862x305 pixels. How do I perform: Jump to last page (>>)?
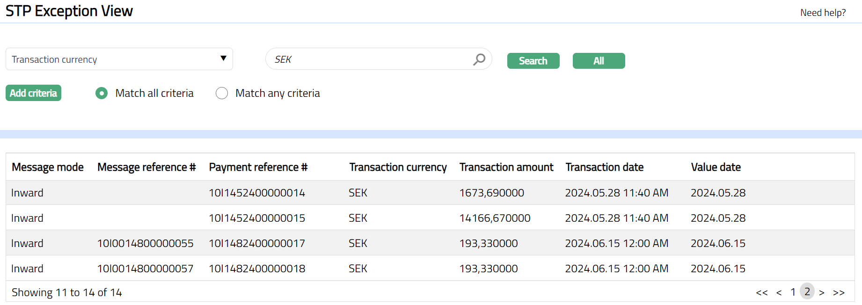tap(839, 293)
